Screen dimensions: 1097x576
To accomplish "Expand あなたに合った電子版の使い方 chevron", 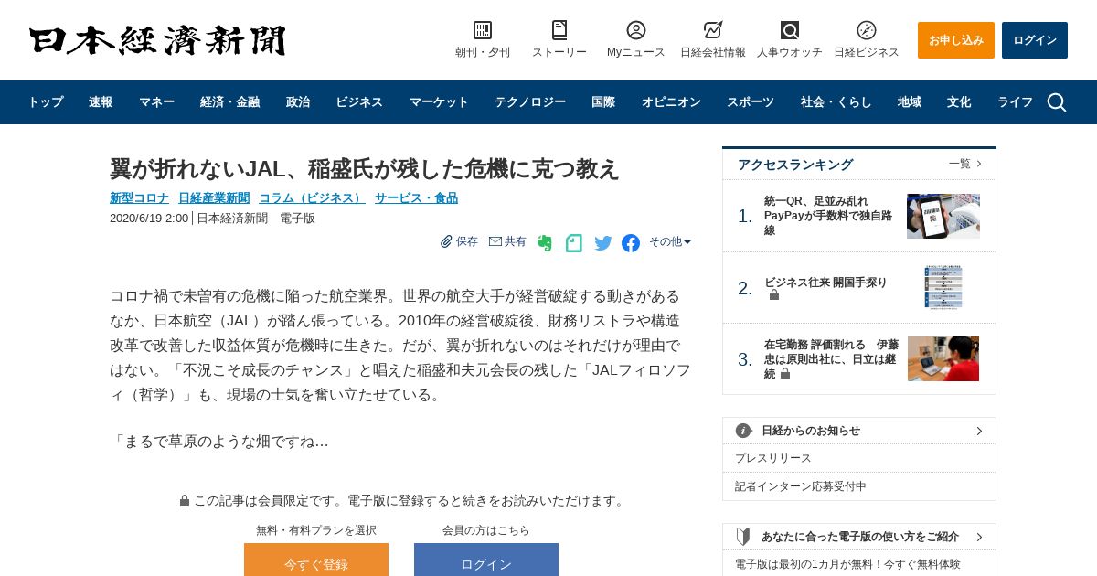I will pyautogui.click(x=979, y=537).
